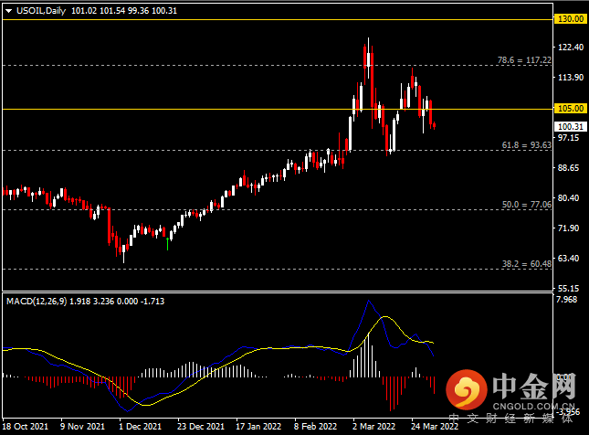
Task: Click the price axis value 122.40
Action: coord(571,47)
